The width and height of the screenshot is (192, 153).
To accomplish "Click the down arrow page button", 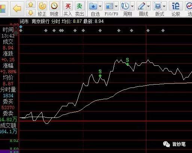I will pos(31,13).
